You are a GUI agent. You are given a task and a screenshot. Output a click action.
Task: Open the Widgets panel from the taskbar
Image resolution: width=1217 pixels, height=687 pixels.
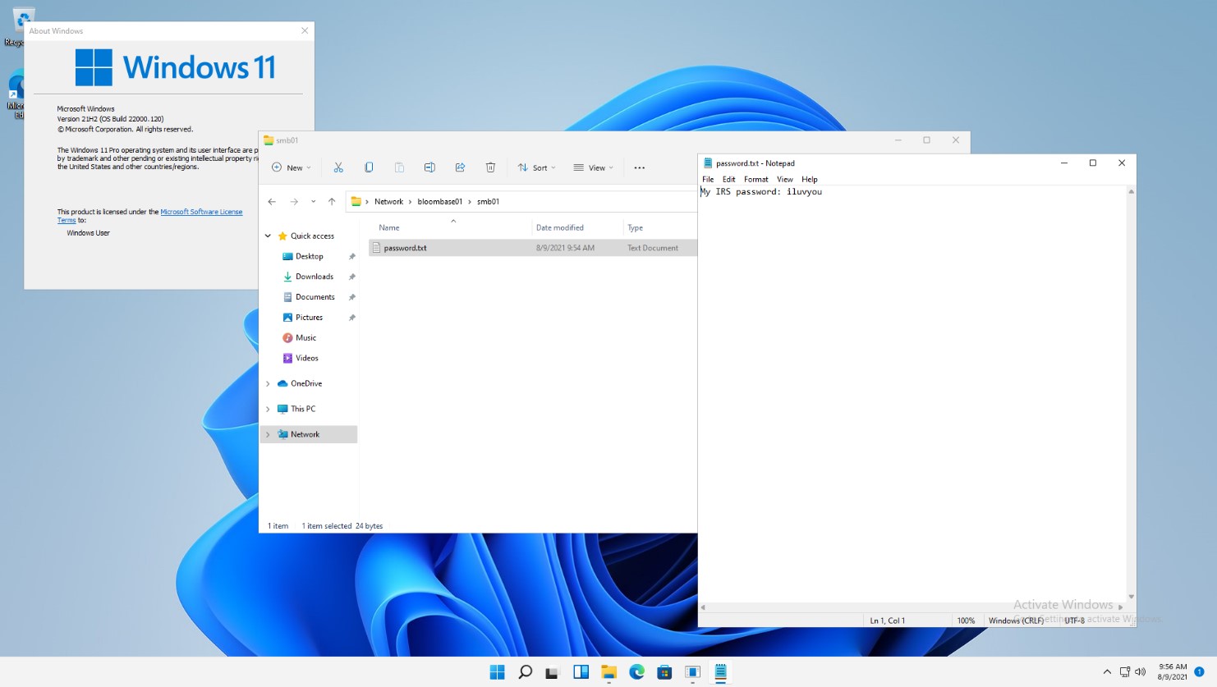[581, 672]
